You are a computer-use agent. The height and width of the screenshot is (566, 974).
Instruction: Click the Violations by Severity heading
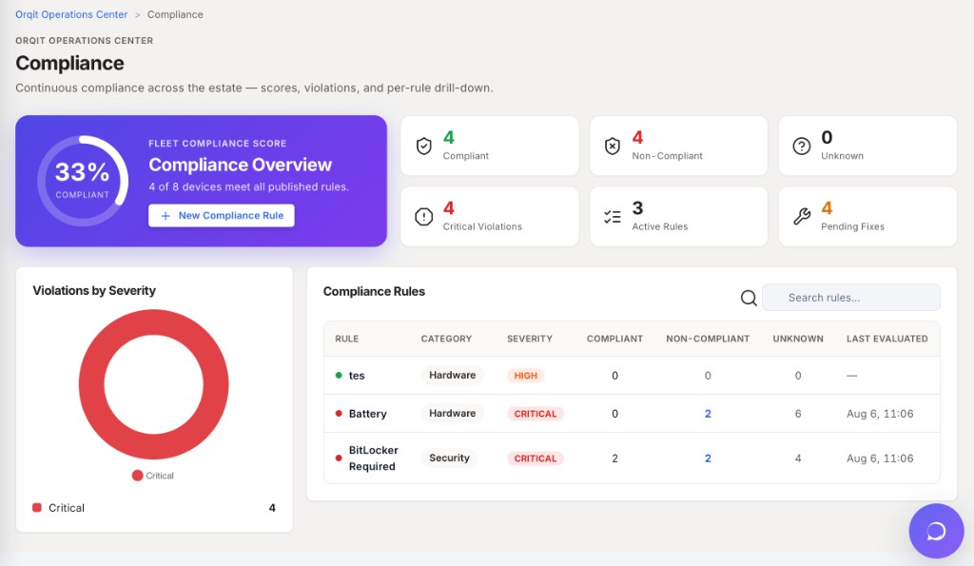point(94,291)
